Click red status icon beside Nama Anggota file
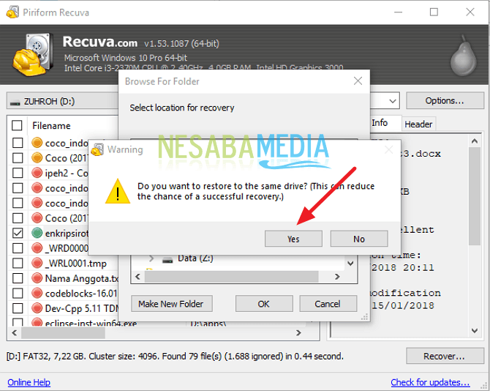 click(37, 278)
